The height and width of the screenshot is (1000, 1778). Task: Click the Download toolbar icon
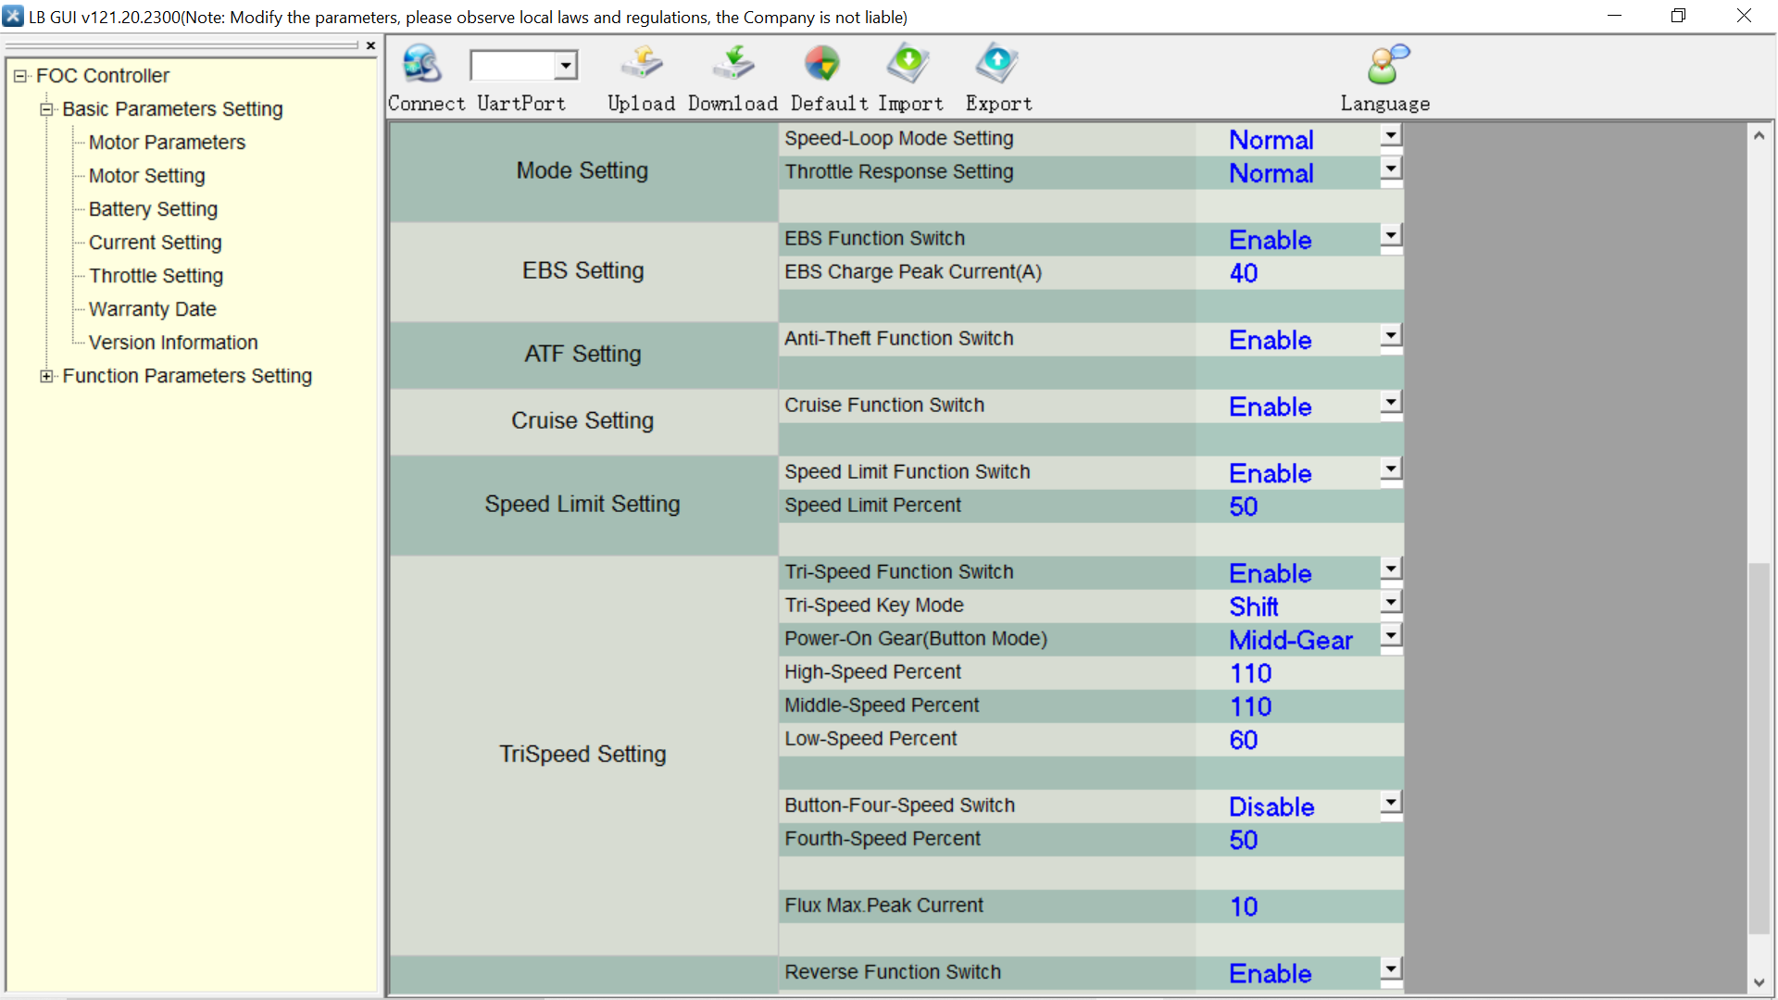click(x=732, y=65)
